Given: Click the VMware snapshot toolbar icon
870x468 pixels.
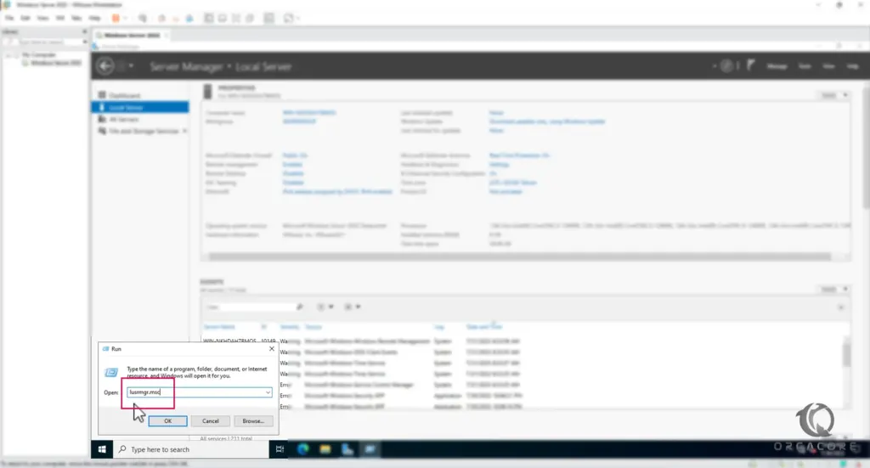Looking at the screenshot, I should [162, 19].
